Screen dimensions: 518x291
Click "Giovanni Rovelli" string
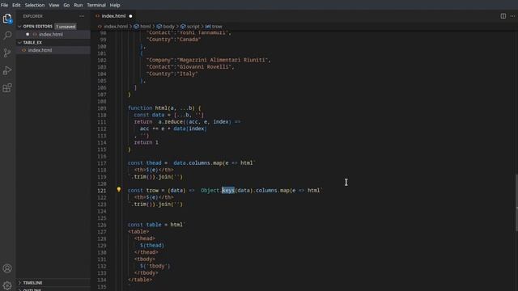tap(205, 67)
